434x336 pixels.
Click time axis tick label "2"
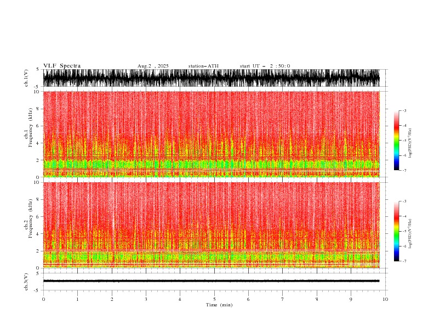(x=112, y=299)
